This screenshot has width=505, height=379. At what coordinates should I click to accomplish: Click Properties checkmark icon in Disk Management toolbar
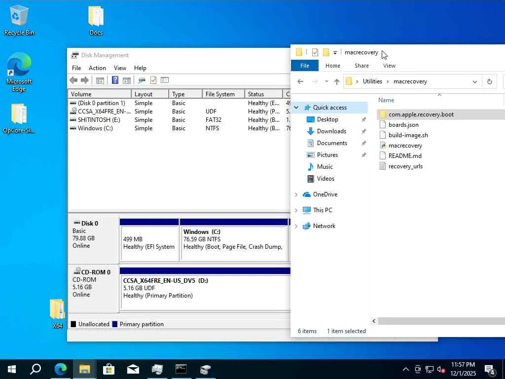point(153,80)
